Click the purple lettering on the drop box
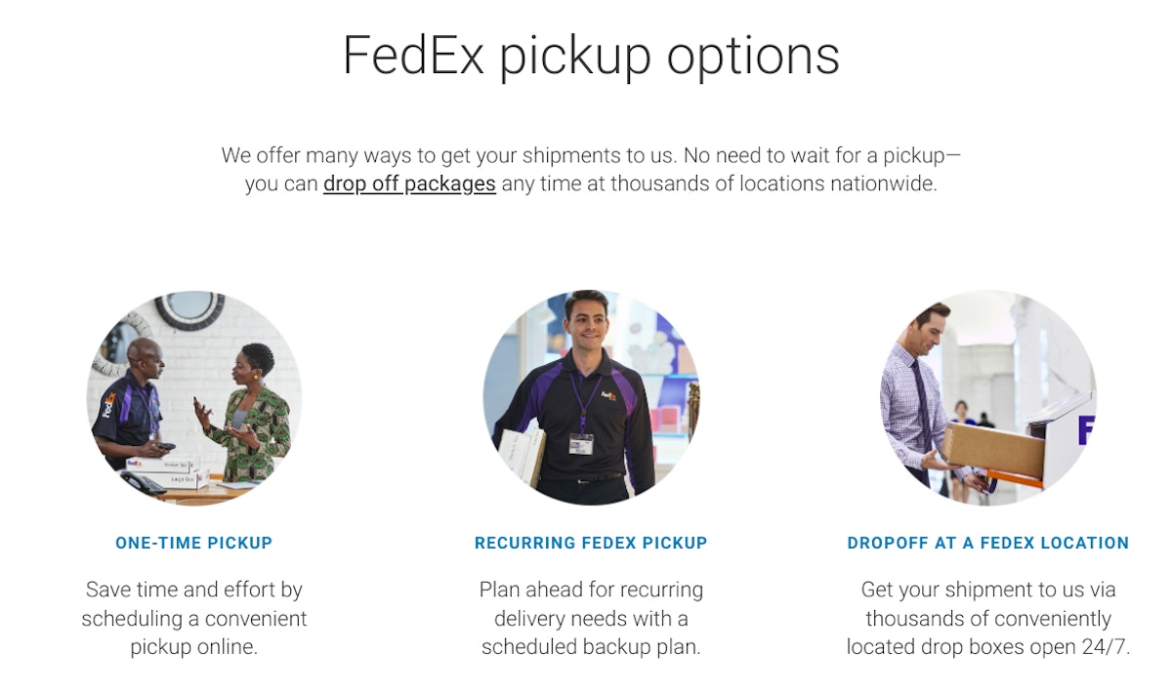Viewport: 1172px width, 691px height. 1085,429
